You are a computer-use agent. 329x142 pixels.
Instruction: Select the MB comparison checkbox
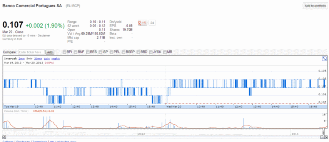[165, 52]
